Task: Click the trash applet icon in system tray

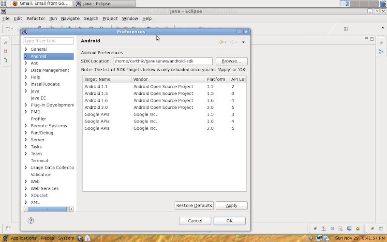Action: tap(326, 238)
